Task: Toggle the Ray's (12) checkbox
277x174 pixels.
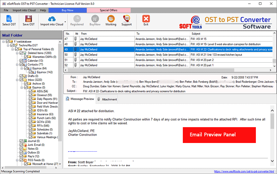Action: [x=21, y=156]
